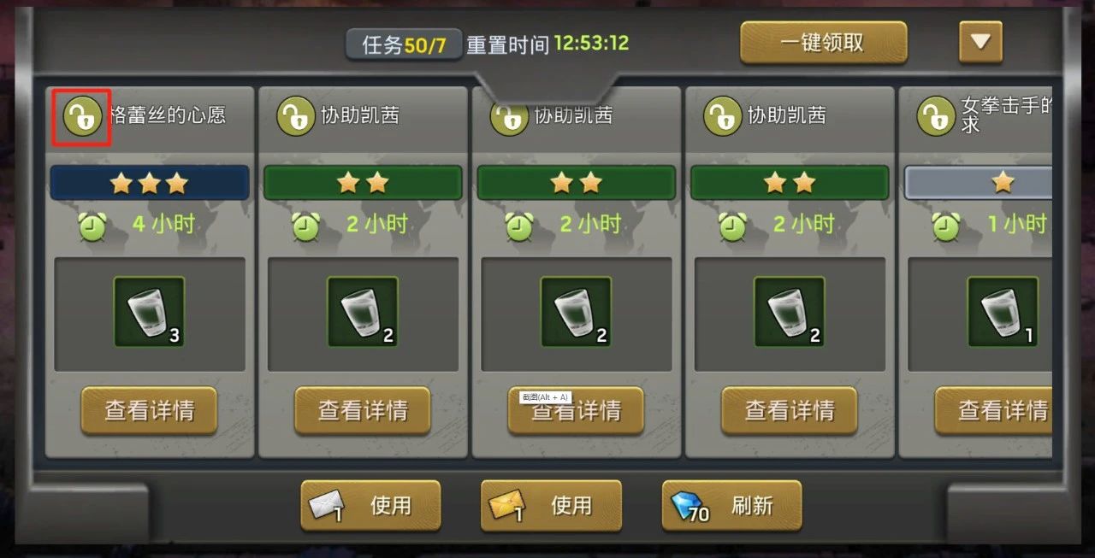Select the cup reward icon in first 协助凯茜 card
The height and width of the screenshot is (558, 1095).
pos(363,312)
